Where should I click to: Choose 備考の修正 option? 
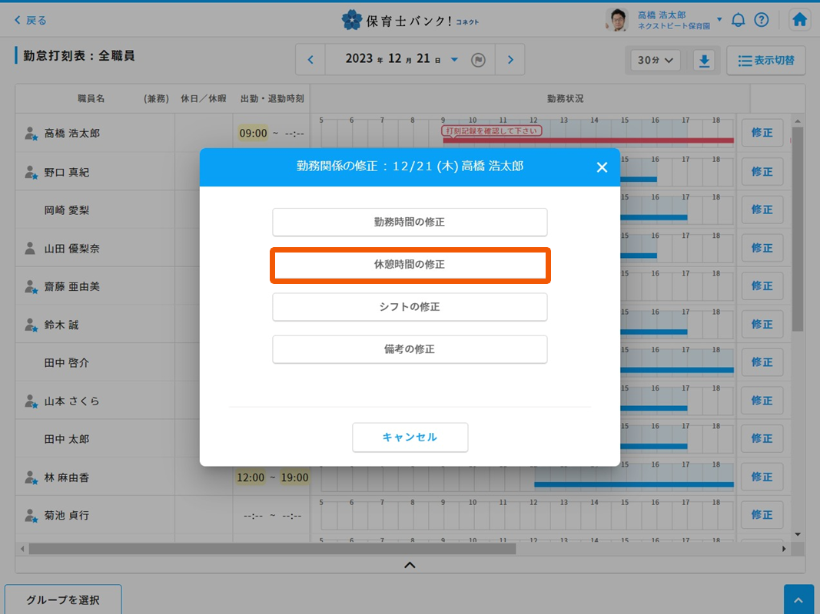pos(410,349)
